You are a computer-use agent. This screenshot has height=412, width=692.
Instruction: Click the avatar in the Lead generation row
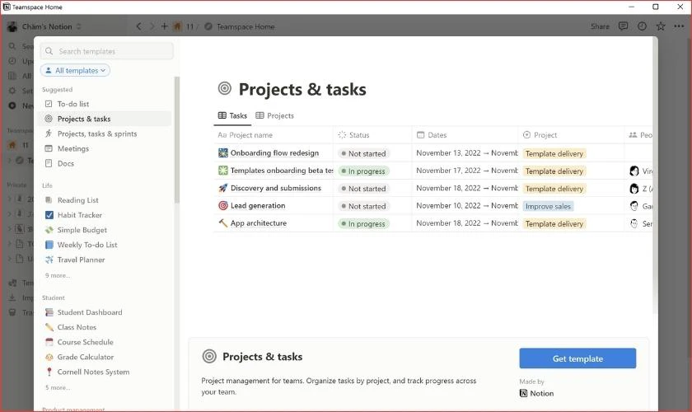pos(634,206)
